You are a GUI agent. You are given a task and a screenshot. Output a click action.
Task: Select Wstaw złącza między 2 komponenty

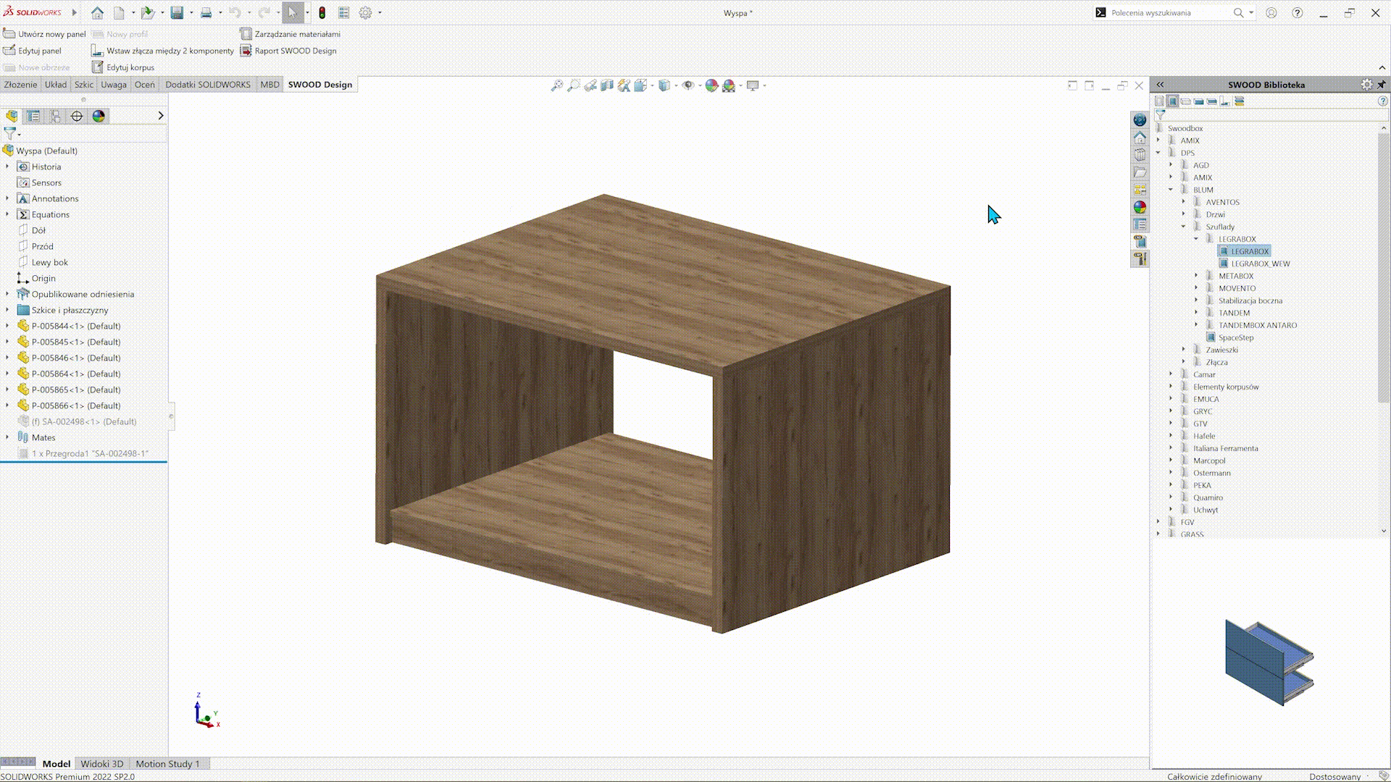162,50
